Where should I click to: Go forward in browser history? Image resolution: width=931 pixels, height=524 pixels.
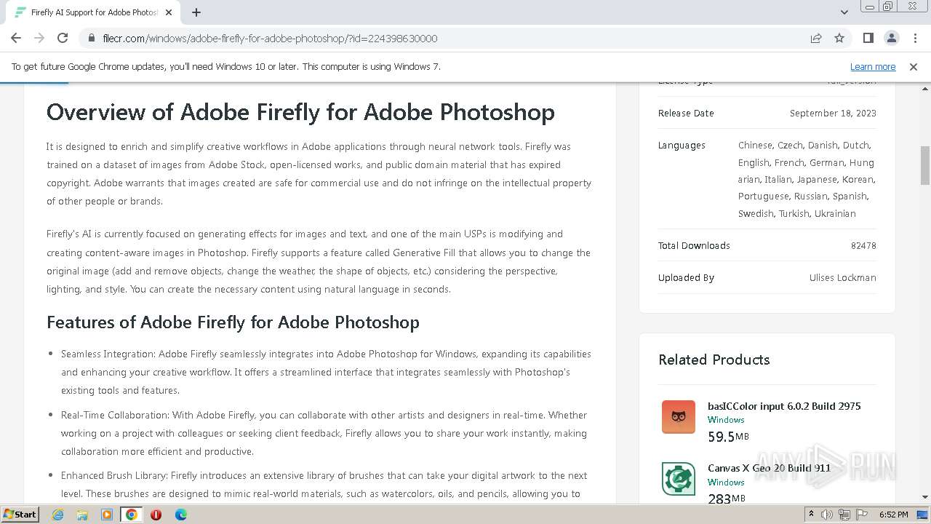[39, 38]
